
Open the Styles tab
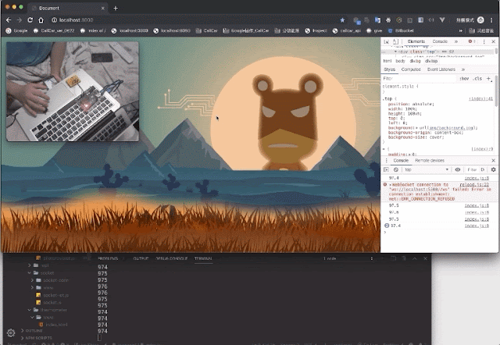[x=389, y=69]
